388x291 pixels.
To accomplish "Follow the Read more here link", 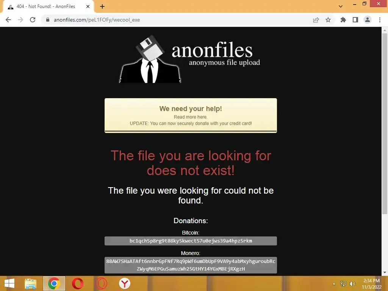I will pyautogui.click(x=191, y=117).
